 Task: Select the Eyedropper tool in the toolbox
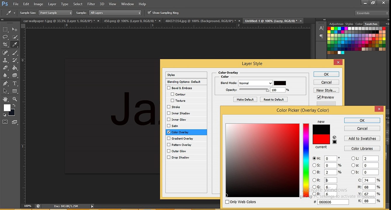pyautogui.click(x=15, y=44)
